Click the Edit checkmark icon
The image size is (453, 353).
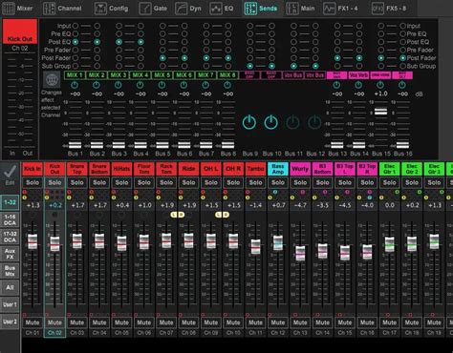[10, 172]
